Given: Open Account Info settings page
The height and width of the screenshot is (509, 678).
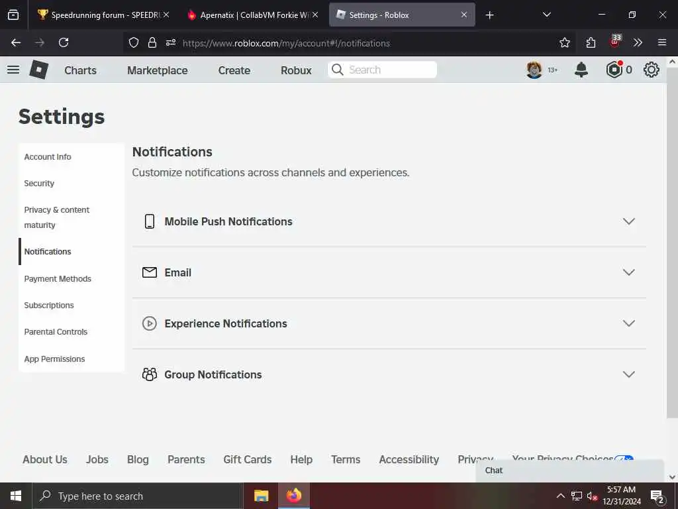Looking at the screenshot, I should click(x=48, y=156).
